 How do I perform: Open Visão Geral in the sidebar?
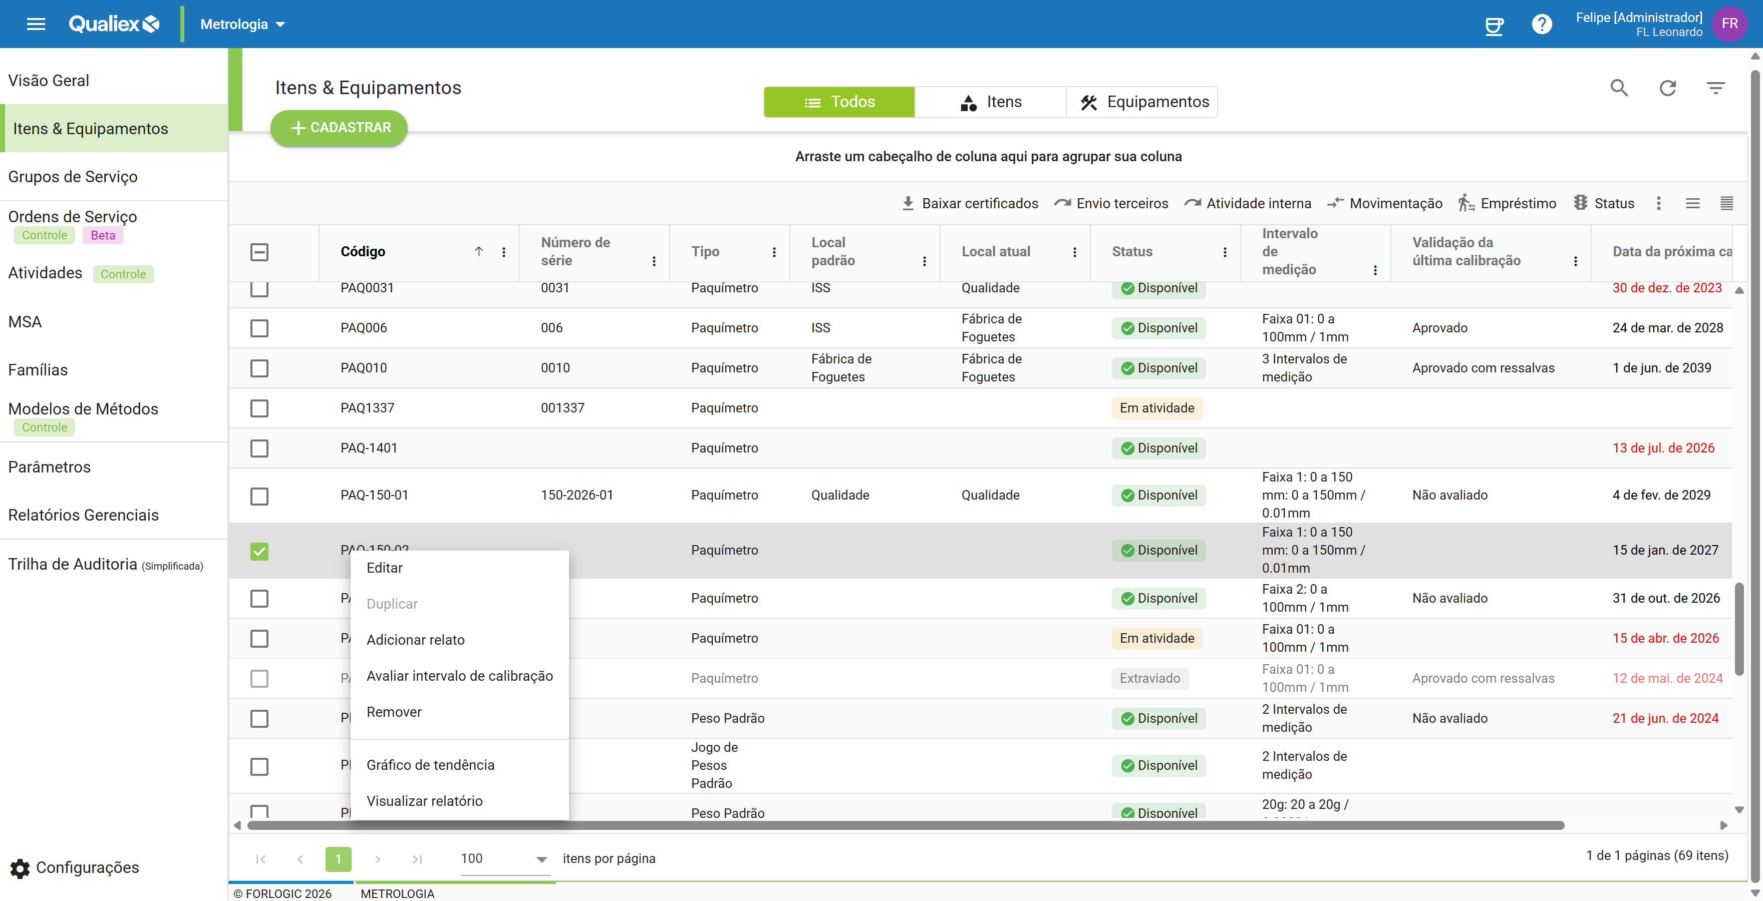[x=114, y=81]
